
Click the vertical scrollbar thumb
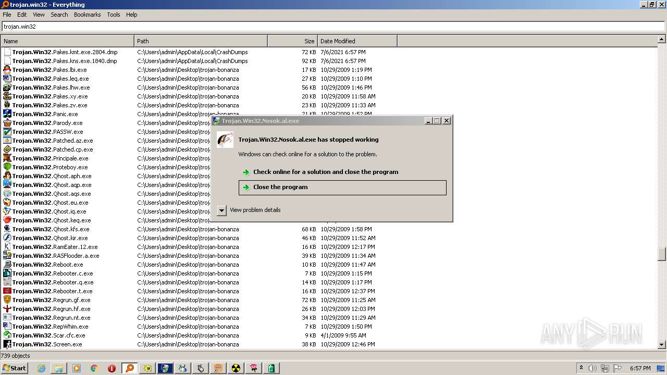click(x=662, y=254)
